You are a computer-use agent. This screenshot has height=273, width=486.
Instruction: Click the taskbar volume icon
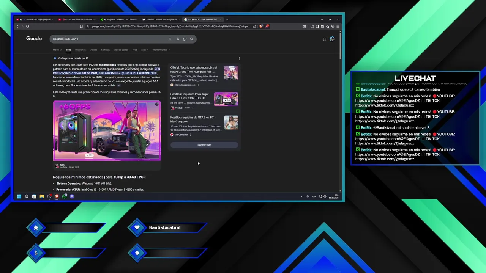325,196
